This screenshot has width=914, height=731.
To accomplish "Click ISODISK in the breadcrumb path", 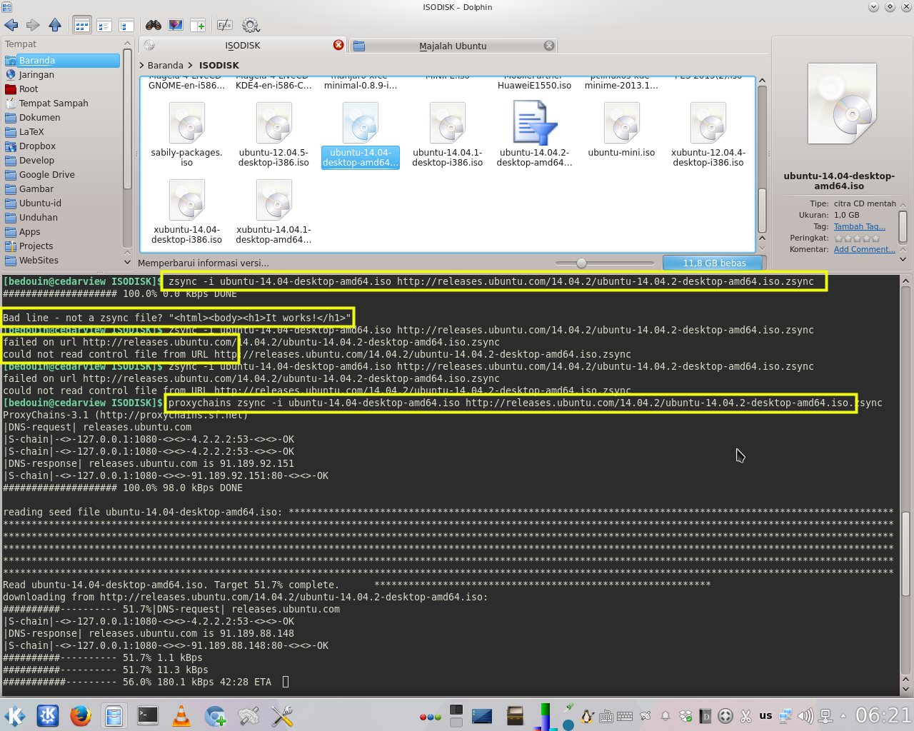I will click(219, 65).
